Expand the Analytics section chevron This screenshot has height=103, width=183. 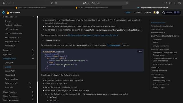pyautogui.click(x=33, y=50)
